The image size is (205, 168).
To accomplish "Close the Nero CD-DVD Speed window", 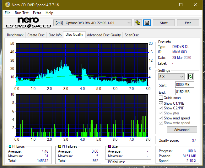I will point(195,5).
